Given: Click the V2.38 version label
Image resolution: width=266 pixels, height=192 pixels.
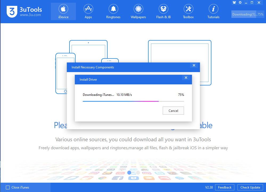Looking at the screenshot, I should pos(209,187).
